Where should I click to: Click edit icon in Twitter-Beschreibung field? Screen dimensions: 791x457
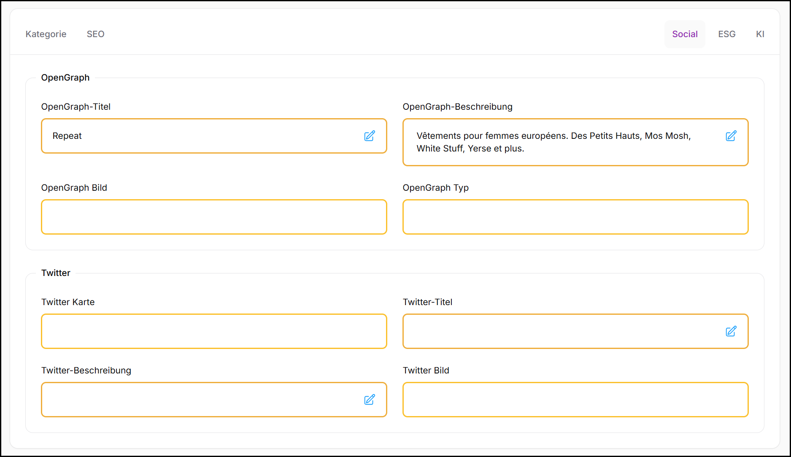click(370, 400)
